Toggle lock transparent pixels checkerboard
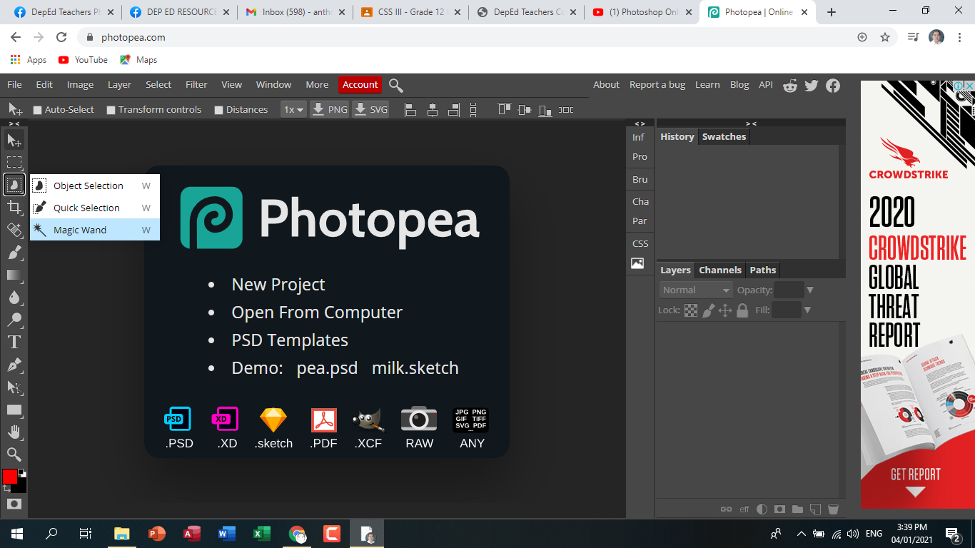The image size is (975, 548). [x=691, y=310]
